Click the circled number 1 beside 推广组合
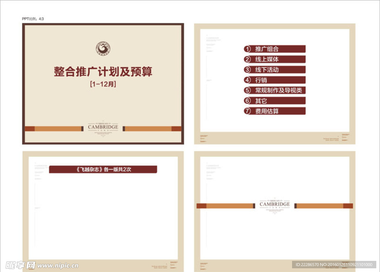 point(248,49)
